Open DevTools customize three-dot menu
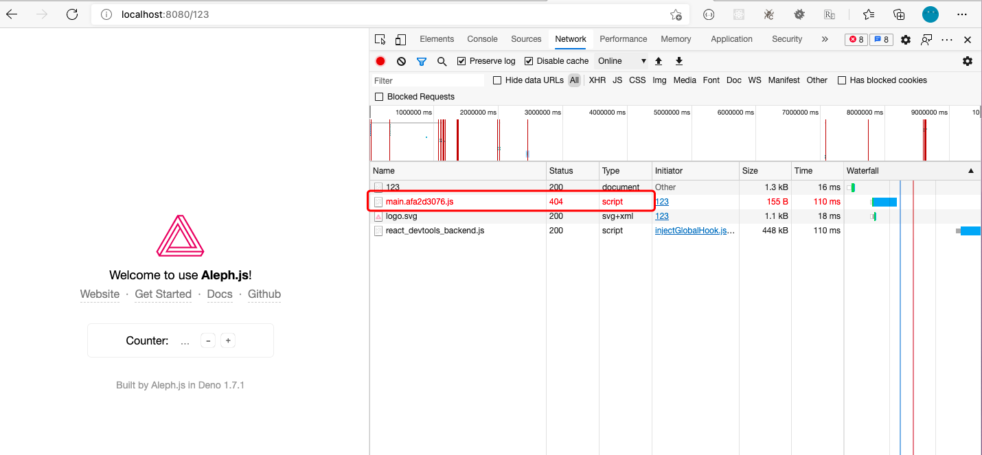The height and width of the screenshot is (455, 982). click(947, 40)
